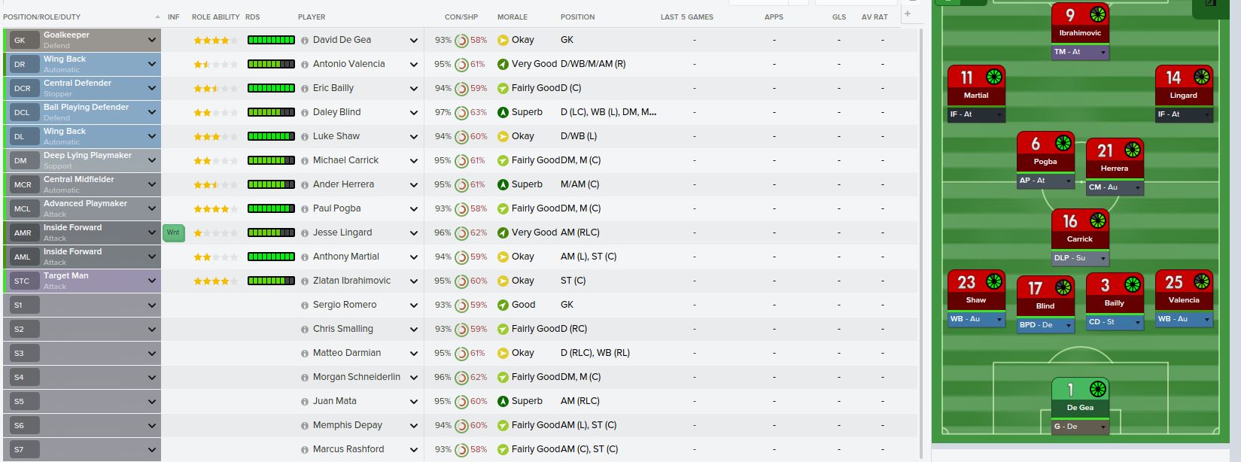
Task: Click Juan Mata's name in the squad list
Action: pos(334,401)
